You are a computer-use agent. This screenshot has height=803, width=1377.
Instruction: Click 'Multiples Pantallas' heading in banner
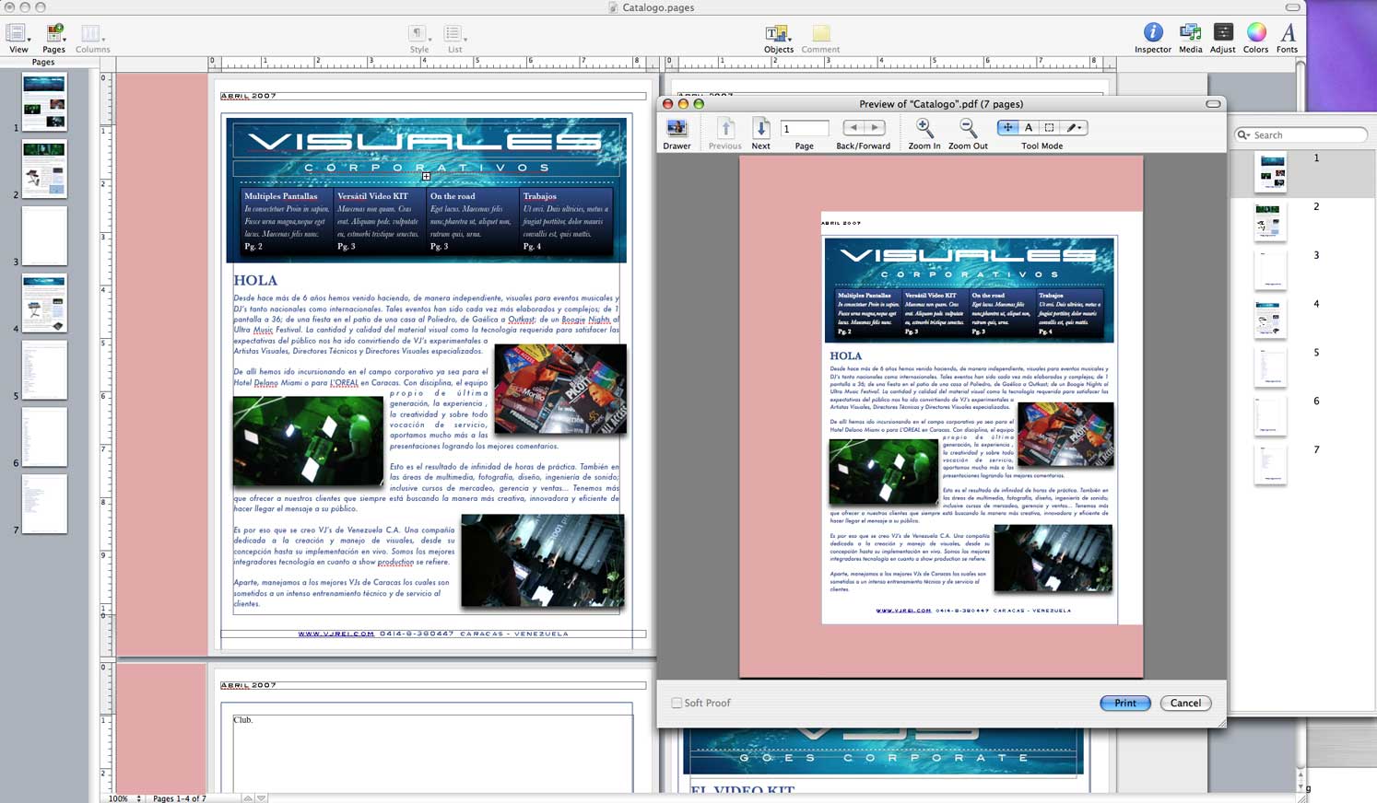click(280, 196)
